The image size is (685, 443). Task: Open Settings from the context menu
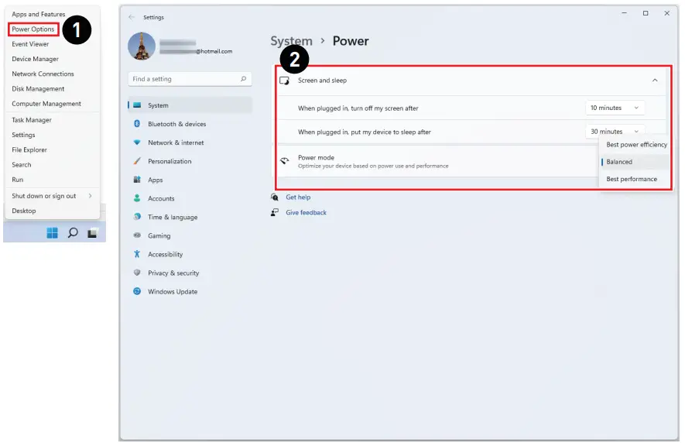pyautogui.click(x=23, y=135)
